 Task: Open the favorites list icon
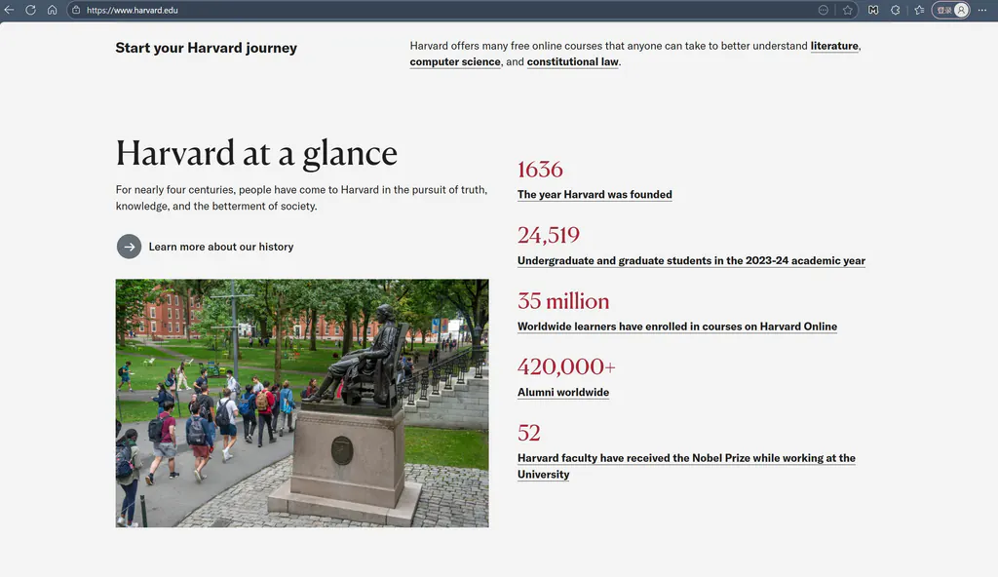pyautogui.click(x=919, y=10)
